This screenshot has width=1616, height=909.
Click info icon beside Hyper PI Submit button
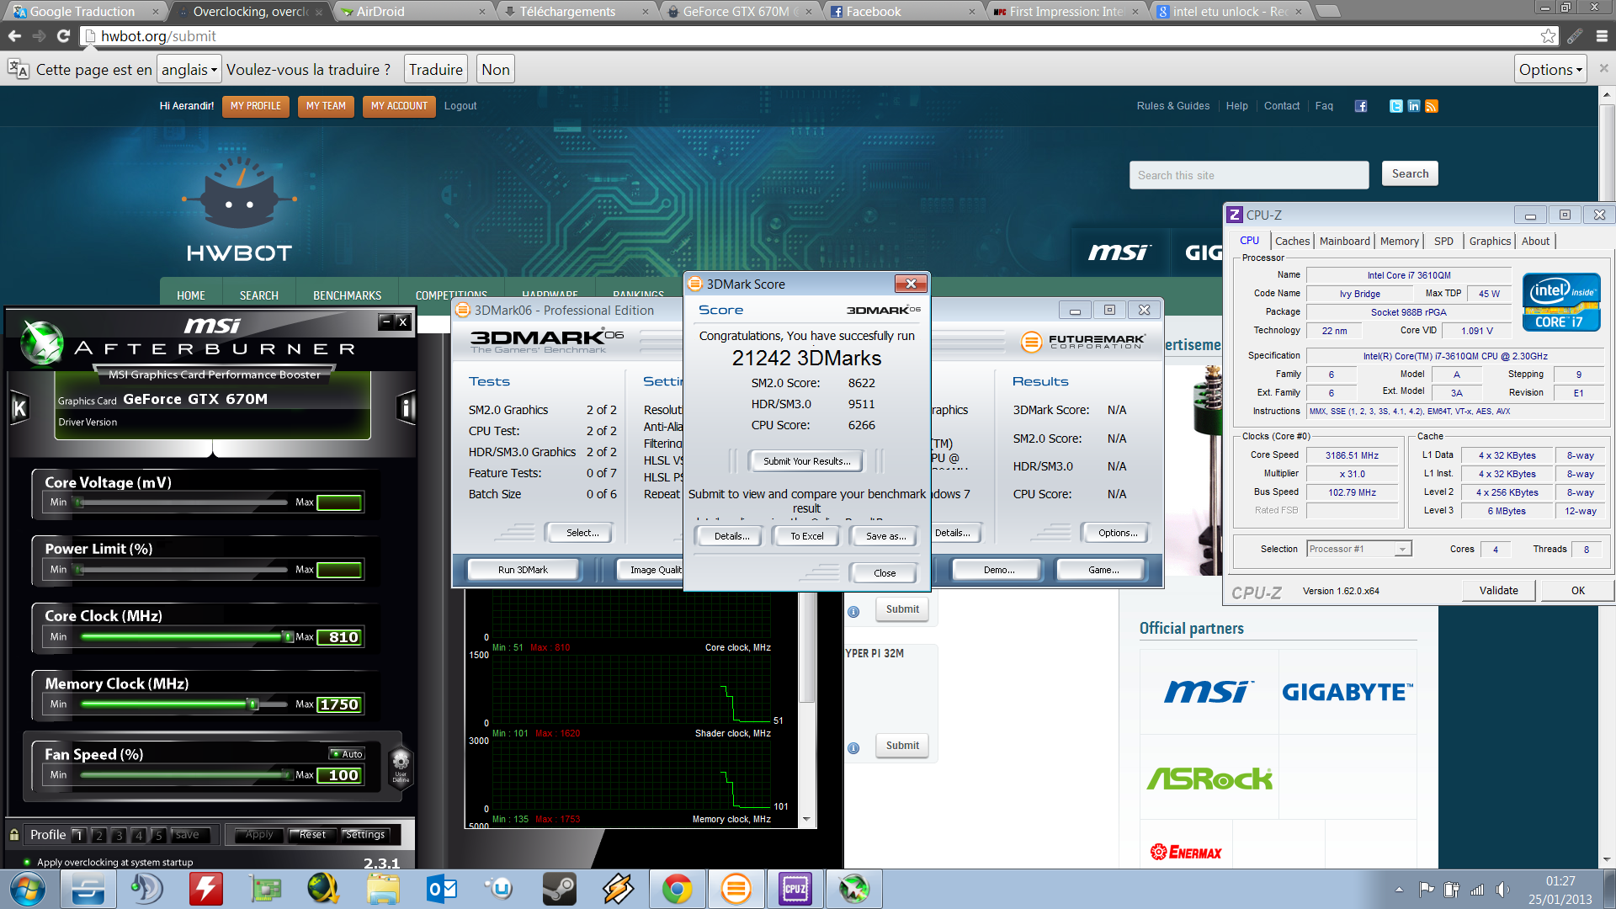point(853,748)
